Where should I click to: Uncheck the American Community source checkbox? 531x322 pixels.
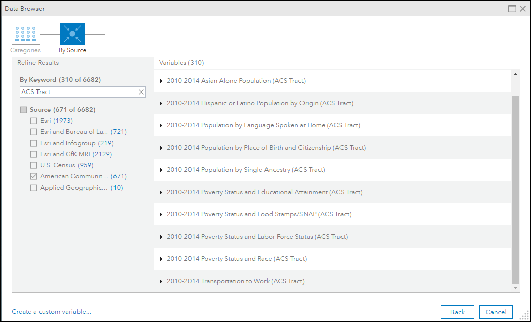(33, 176)
